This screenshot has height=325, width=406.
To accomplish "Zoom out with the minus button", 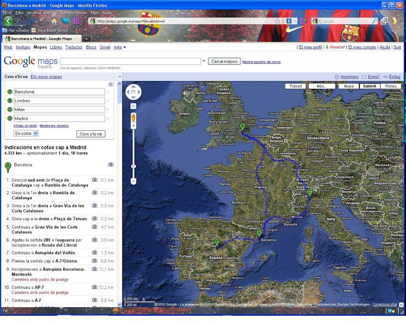I will [x=133, y=181].
